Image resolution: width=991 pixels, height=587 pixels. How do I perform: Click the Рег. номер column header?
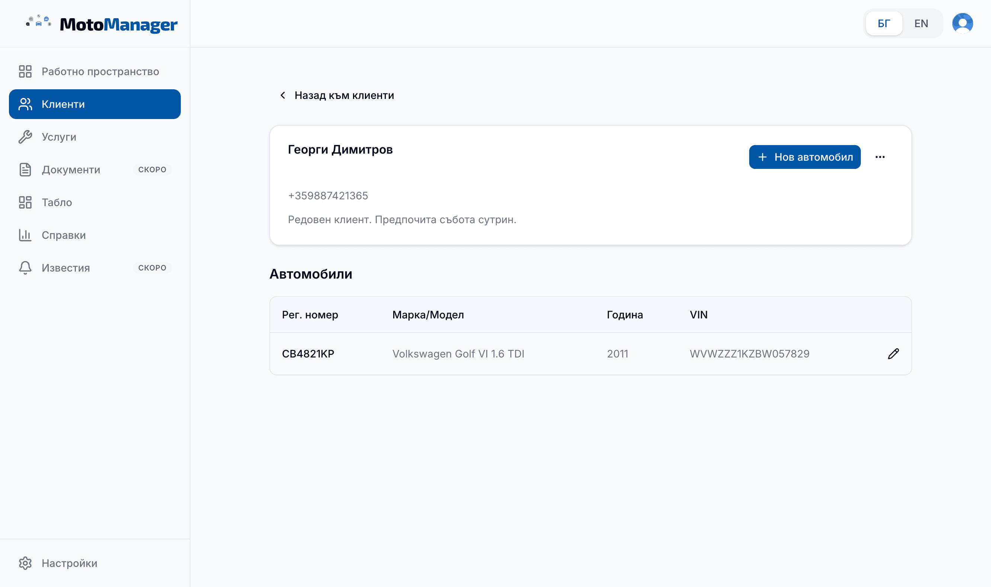310,315
